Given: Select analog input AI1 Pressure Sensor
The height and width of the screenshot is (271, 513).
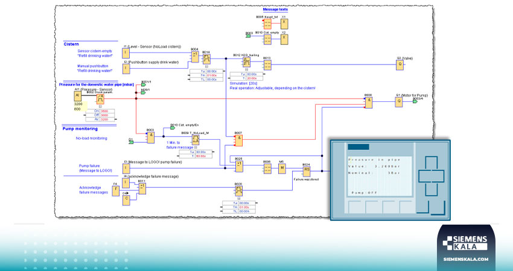Looking at the screenshot, I should (x=77, y=96).
